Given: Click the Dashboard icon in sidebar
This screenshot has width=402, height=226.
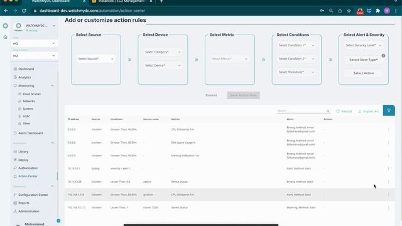Looking at the screenshot, I should (15, 69).
